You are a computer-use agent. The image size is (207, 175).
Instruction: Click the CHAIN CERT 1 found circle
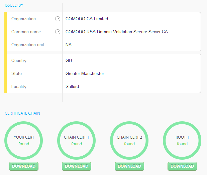77,140
